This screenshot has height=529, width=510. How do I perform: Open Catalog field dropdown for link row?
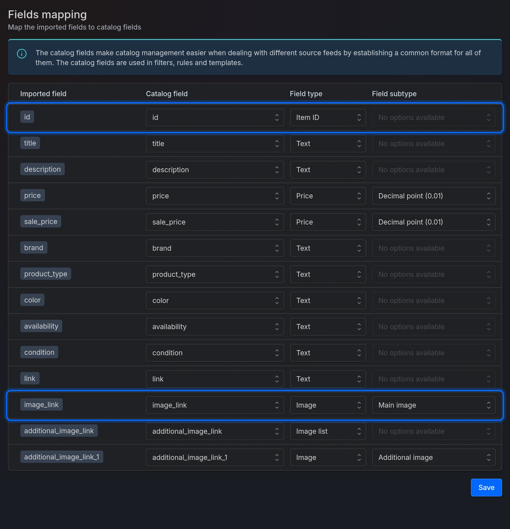pyautogui.click(x=215, y=379)
